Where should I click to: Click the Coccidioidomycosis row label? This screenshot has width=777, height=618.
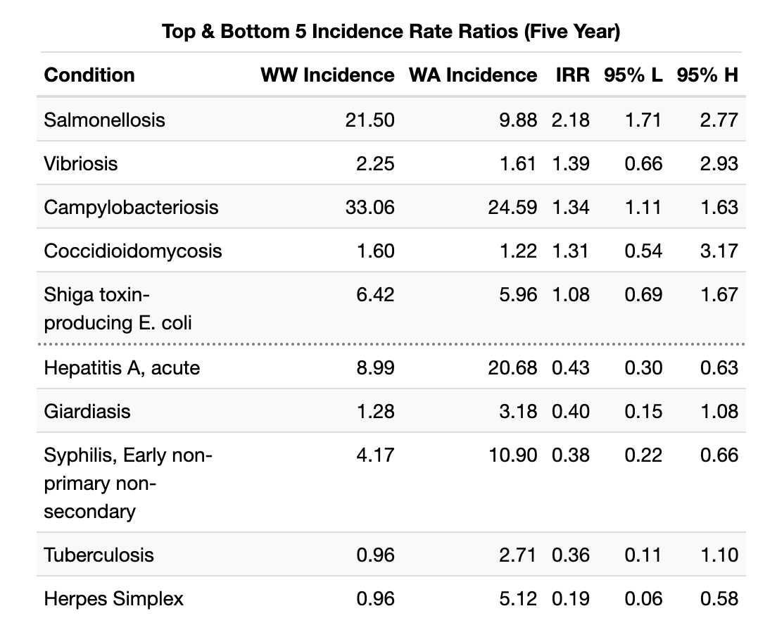click(132, 251)
